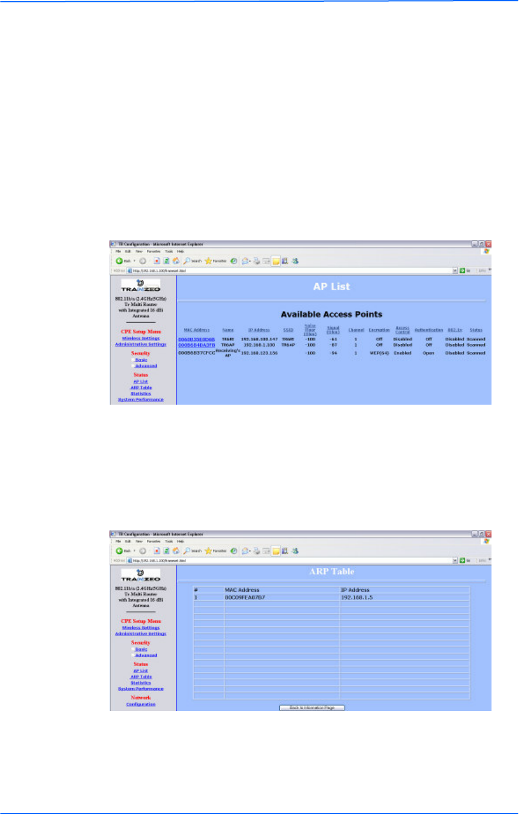519x814 pixels.
Task: Click Print icon in ARP Table window toolbar
Action: pos(257,551)
